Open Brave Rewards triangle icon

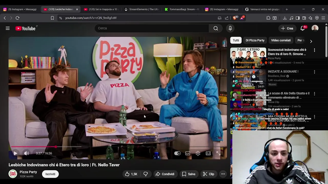point(242,18)
